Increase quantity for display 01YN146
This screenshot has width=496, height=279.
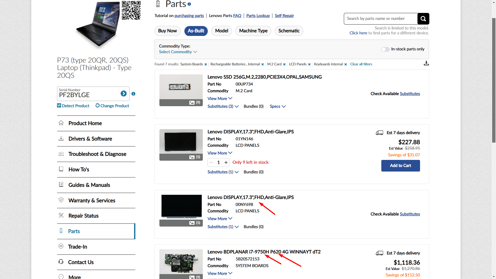point(226,162)
